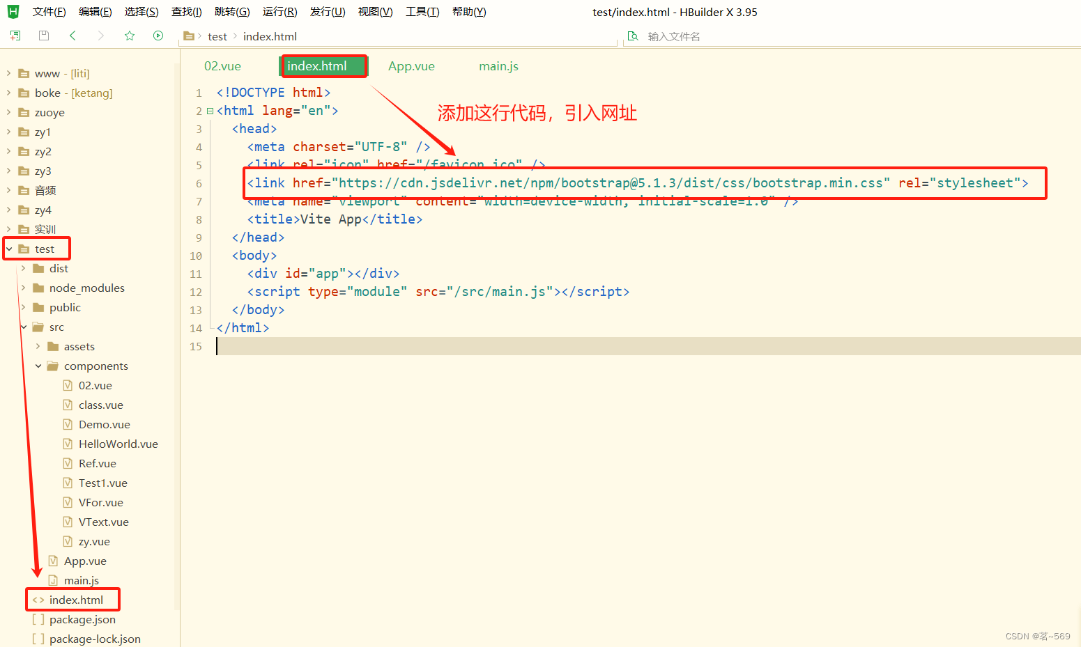Image resolution: width=1081 pixels, height=647 pixels.
Task: Click the public folder icon
Action: (x=38, y=307)
